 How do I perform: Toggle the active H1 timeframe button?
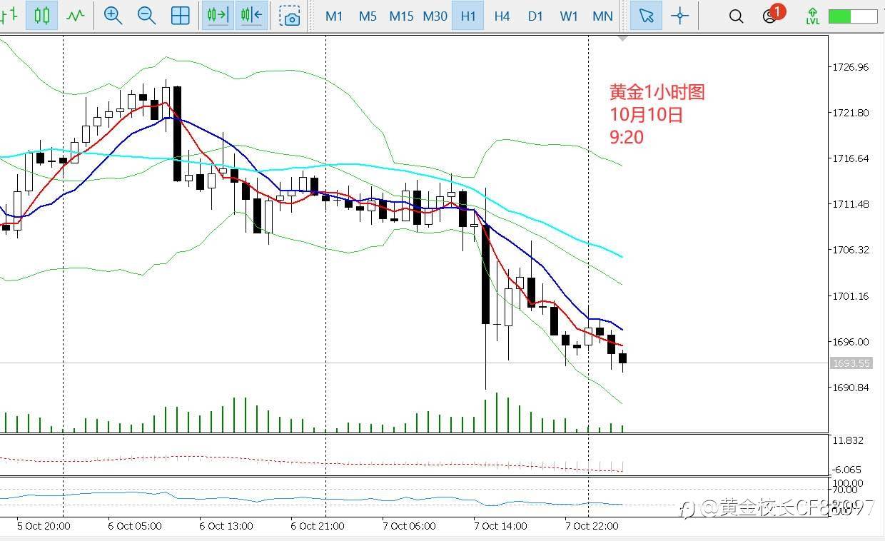468,16
